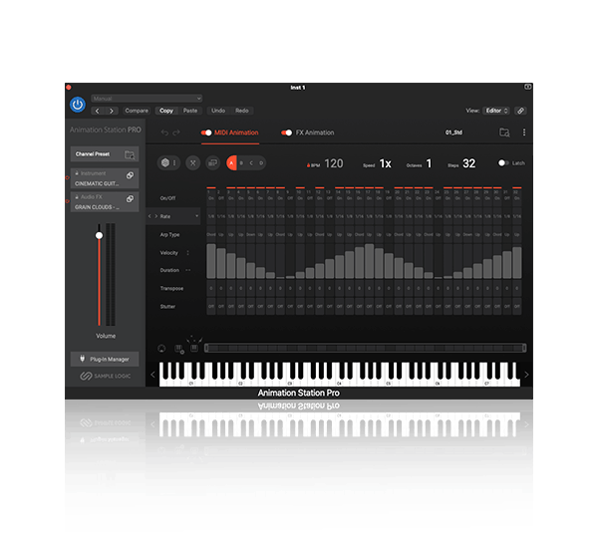This screenshot has height=541, width=598.
Task: Click the BPM metronome icon
Action: coord(308,165)
